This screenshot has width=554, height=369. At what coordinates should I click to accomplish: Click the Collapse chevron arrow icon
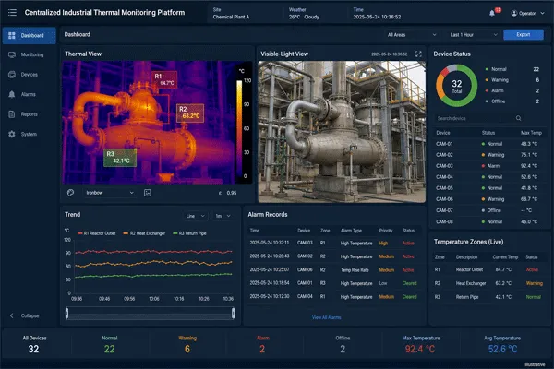pyautogui.click(x=12, y=315)
